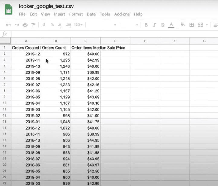The image size is (218, 186).
Task: Format as currency with dollar icon
Action: 44,24
